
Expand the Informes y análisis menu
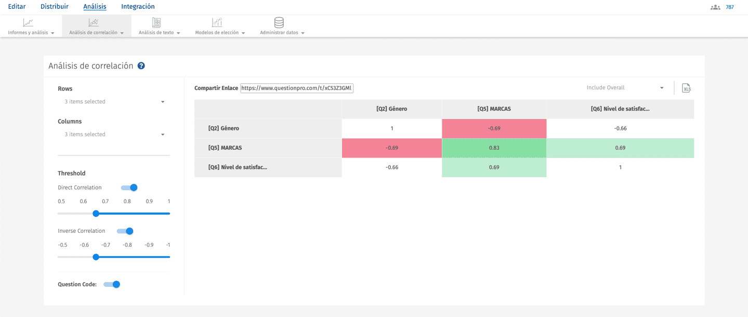53,33
